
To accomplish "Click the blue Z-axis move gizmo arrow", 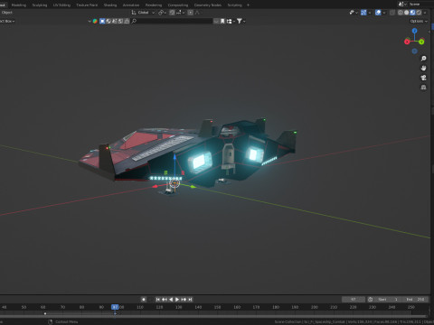I will tap(175, 157).
